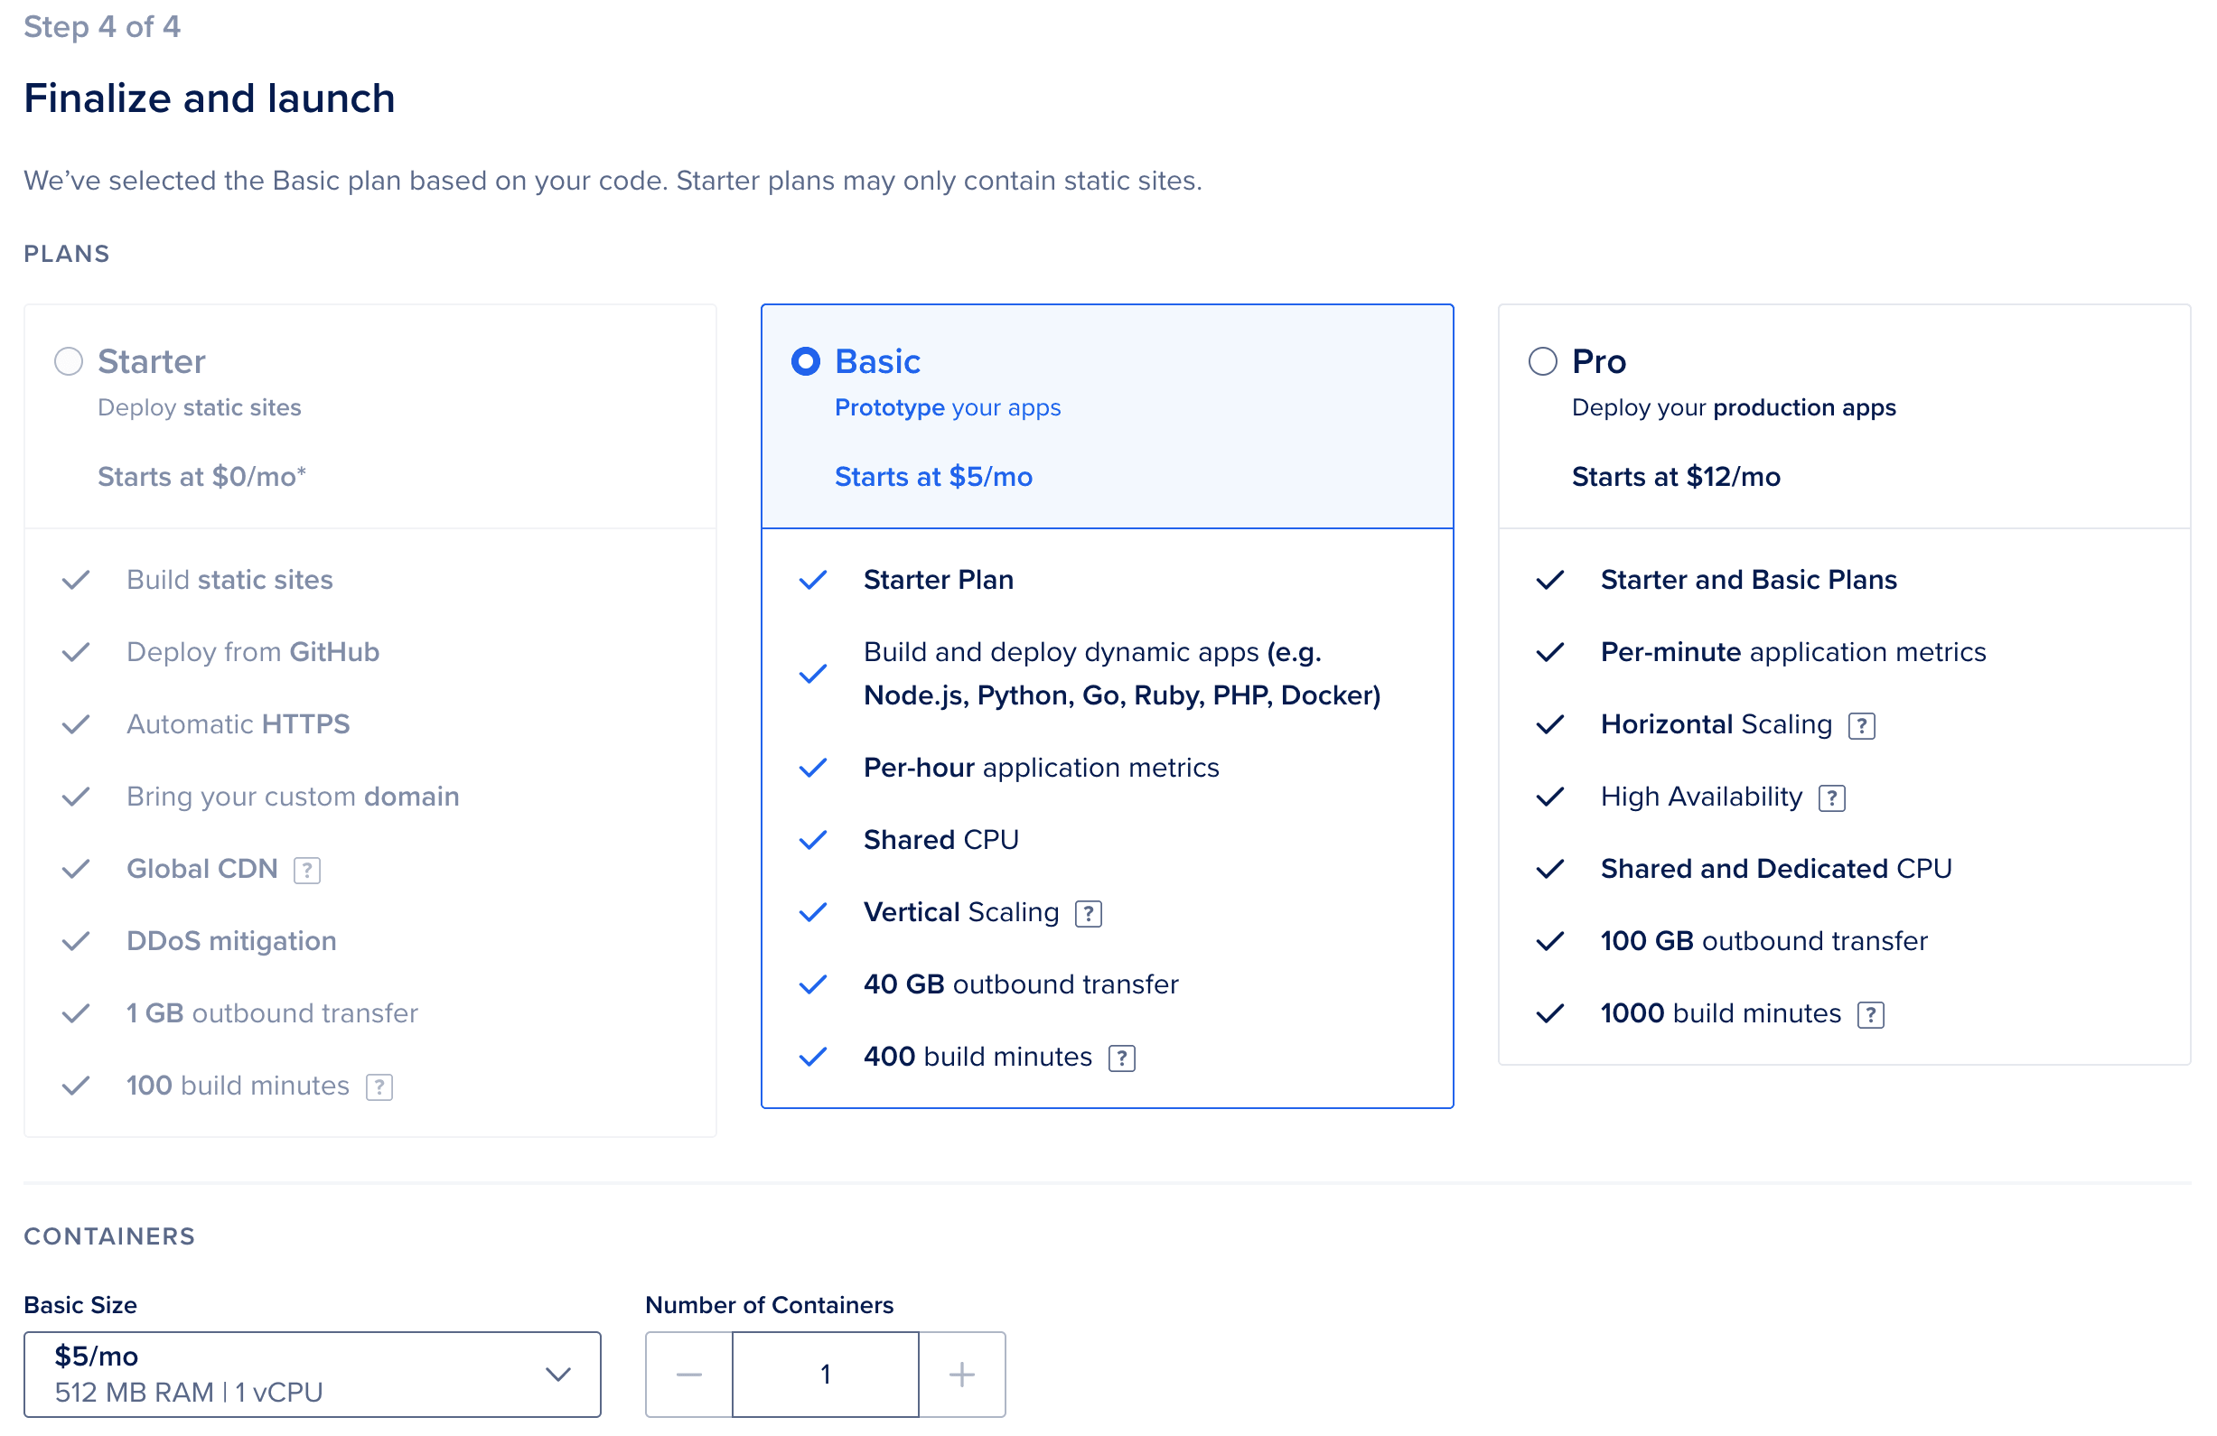Viewport: 2217px width, 1436px height.
Task: Show Vertical Scaling help tooltip
Action: click(1088, 914)
